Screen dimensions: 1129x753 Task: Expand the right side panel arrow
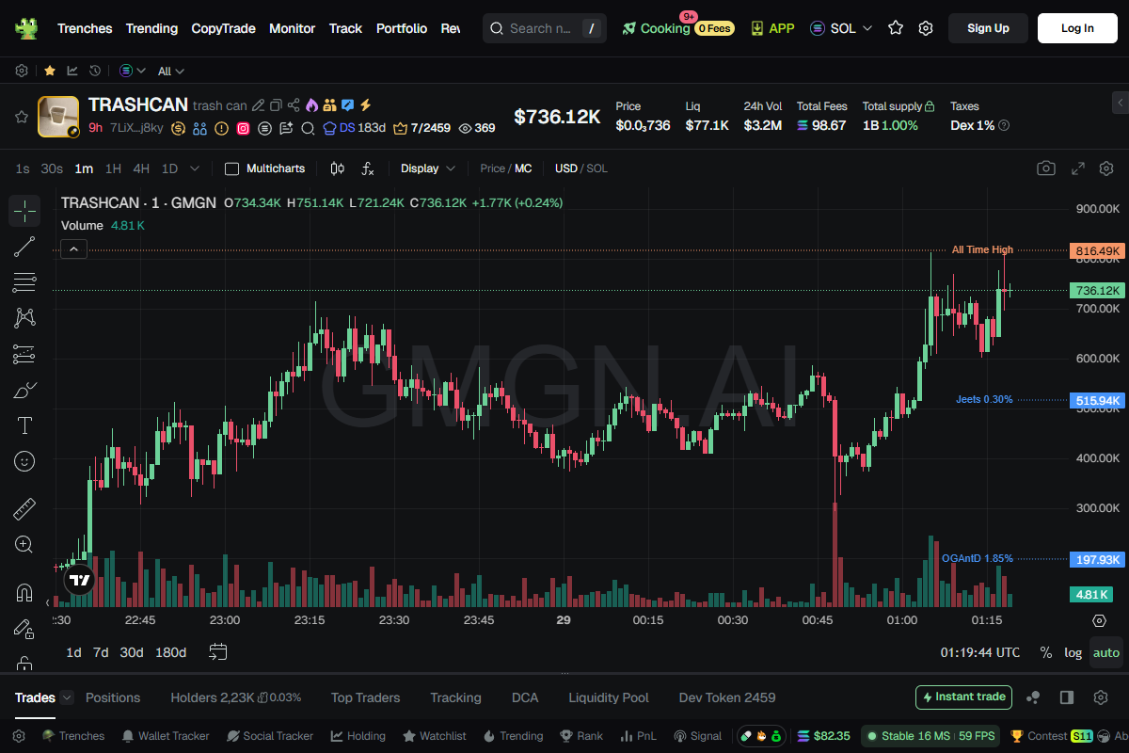point(1120,102)
